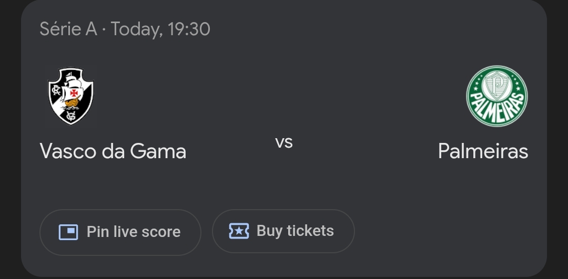The height and width of the screenshot is (279, 568).
Task: Click the ship emblem on Vasco's crest
Action: pos(72,93)
